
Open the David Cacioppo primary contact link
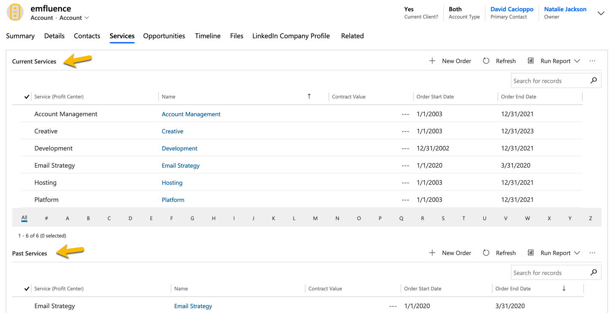pyautogui.click(x=512, y=9)
